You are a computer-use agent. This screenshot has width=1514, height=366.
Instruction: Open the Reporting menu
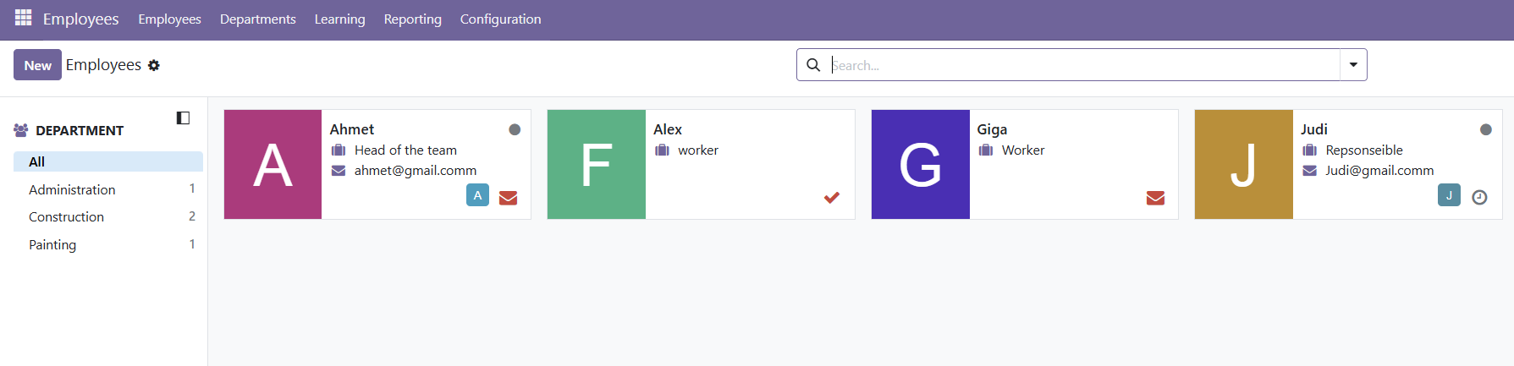pyautogui.click(x=412, y=19)
